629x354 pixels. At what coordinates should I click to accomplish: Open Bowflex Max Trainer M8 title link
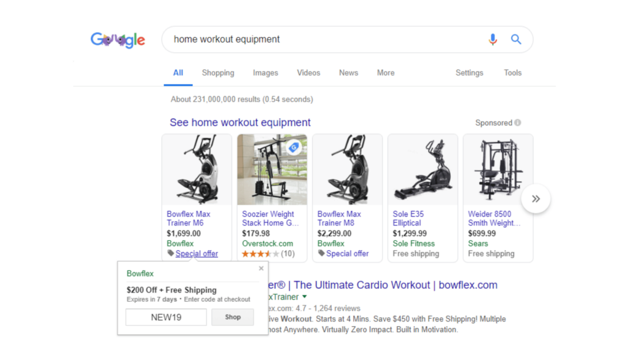click(339, 218)
